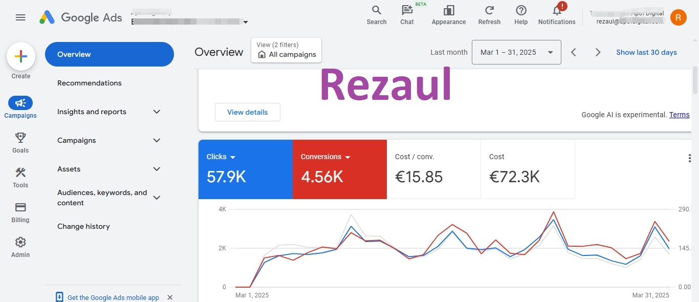Screen dimensions: 699x302
Task: Open the Search tool in header
Action: (377, 15)
